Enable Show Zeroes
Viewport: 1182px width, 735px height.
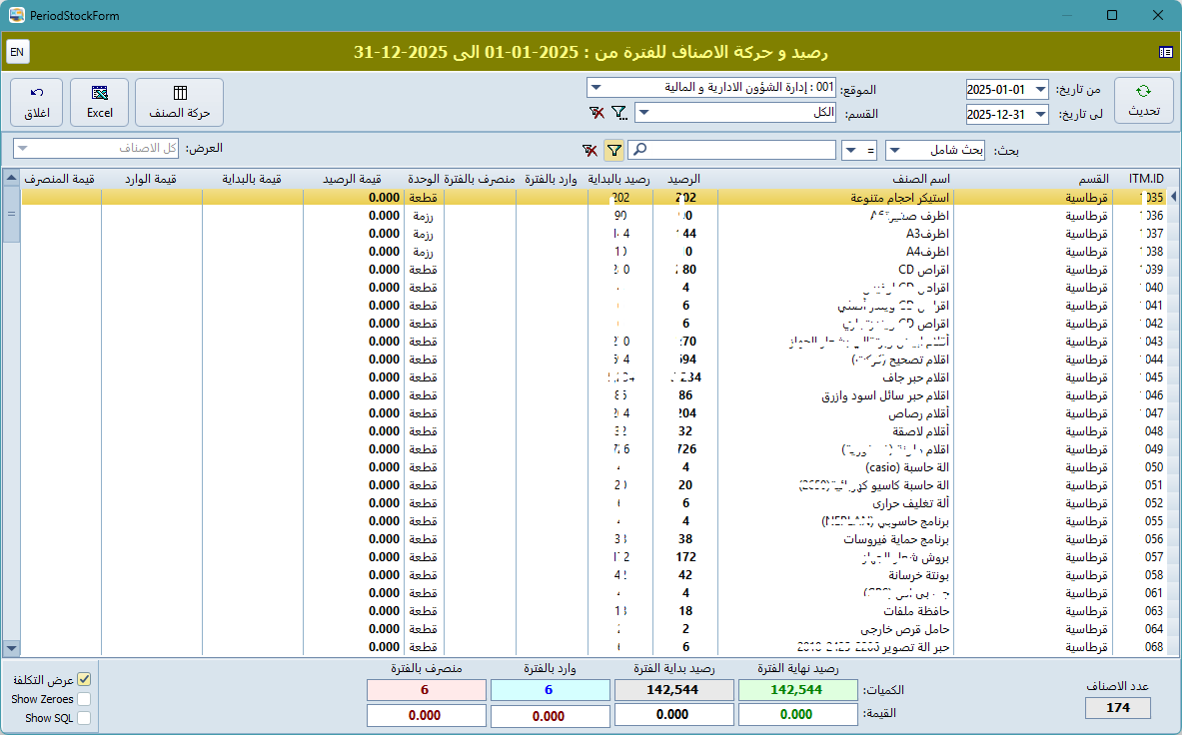point(86,699)
